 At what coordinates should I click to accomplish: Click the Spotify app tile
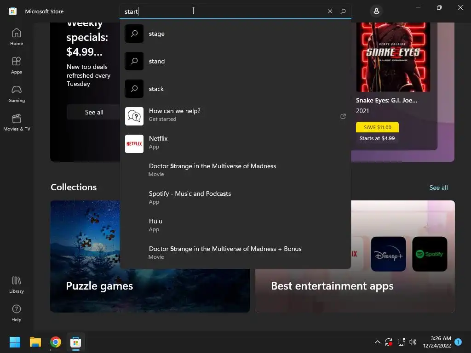pos(430,254)
